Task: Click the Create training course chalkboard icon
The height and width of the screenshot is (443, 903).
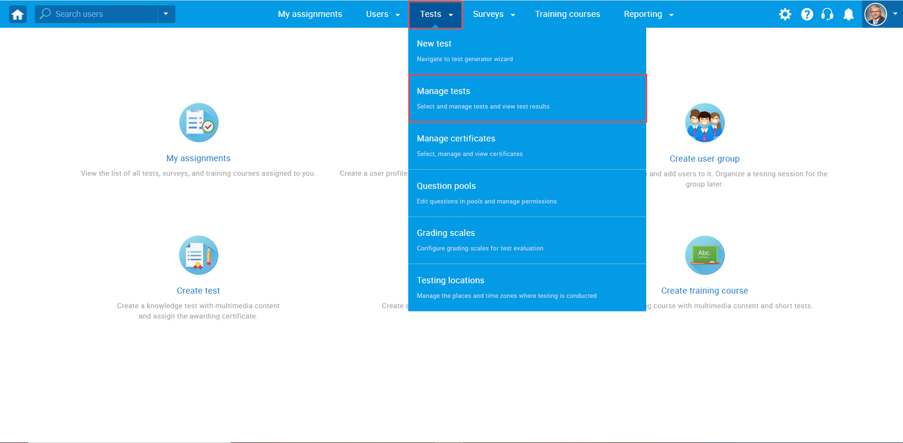Action: 704,255
